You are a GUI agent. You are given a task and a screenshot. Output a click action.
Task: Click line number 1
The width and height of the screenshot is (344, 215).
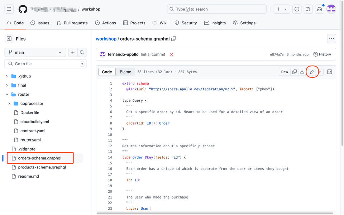(111, 83)
